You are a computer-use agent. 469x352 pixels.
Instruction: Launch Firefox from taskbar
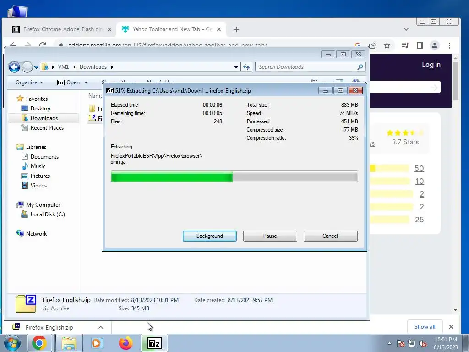click(125, 343)
